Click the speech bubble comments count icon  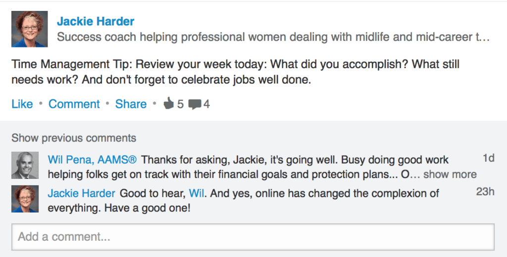pos(195,104)
